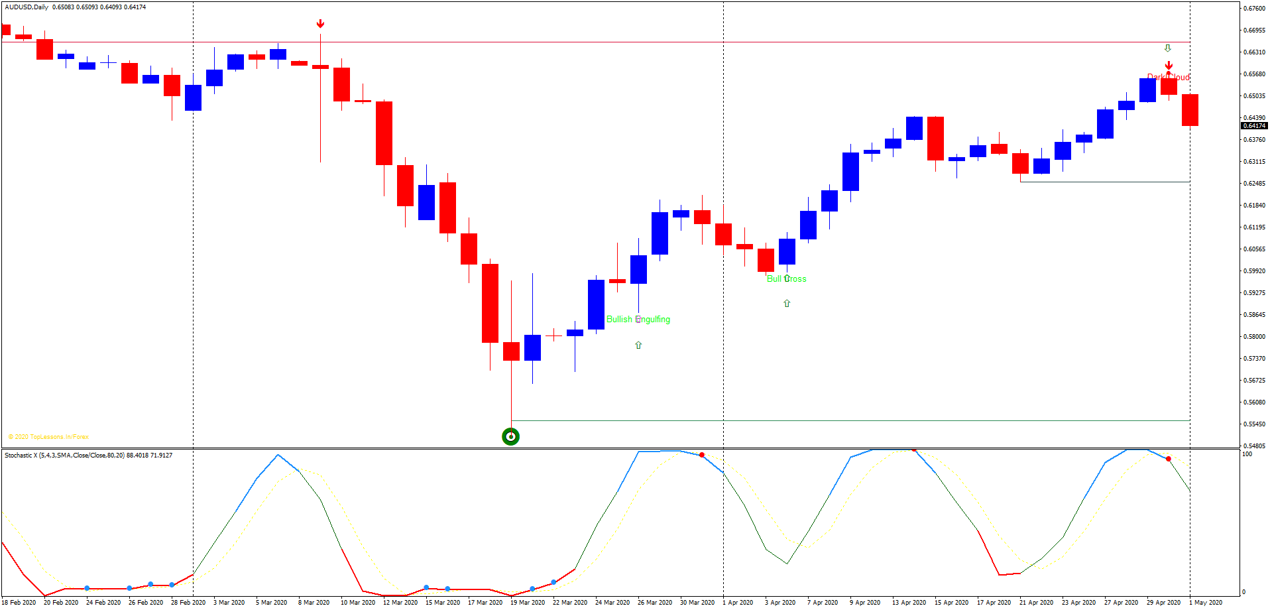The width and height of the screenshot is (1270, 610).
Task: Select the green support line near 0.55450
Action: click(862, 419)
